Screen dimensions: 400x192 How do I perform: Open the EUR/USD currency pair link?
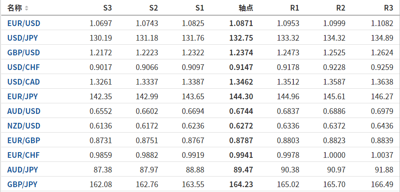pos(24,23)
